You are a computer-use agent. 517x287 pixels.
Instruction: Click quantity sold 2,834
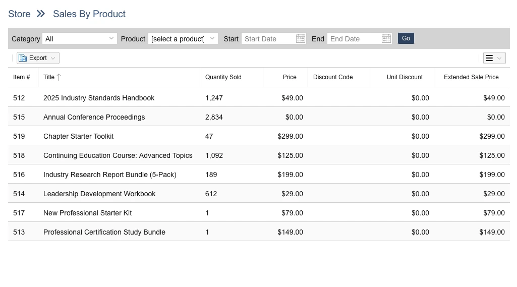(214, 117)
